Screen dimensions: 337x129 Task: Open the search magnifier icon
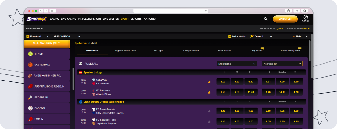(266, 19)
